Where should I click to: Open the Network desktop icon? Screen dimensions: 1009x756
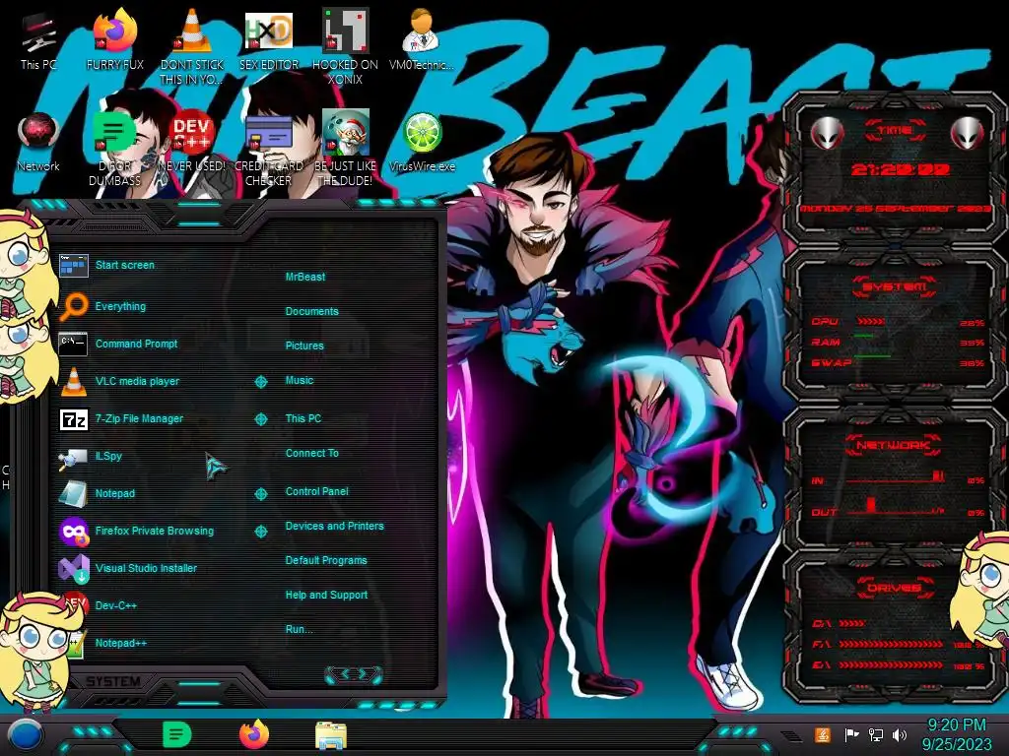[x=38, y=142]
